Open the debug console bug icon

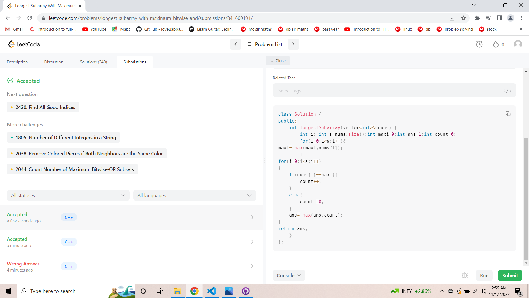pos(465,275)
